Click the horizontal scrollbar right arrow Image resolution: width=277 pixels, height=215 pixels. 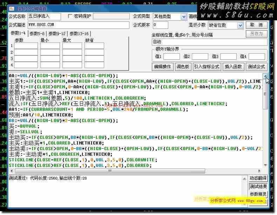[x=259, y=171]
